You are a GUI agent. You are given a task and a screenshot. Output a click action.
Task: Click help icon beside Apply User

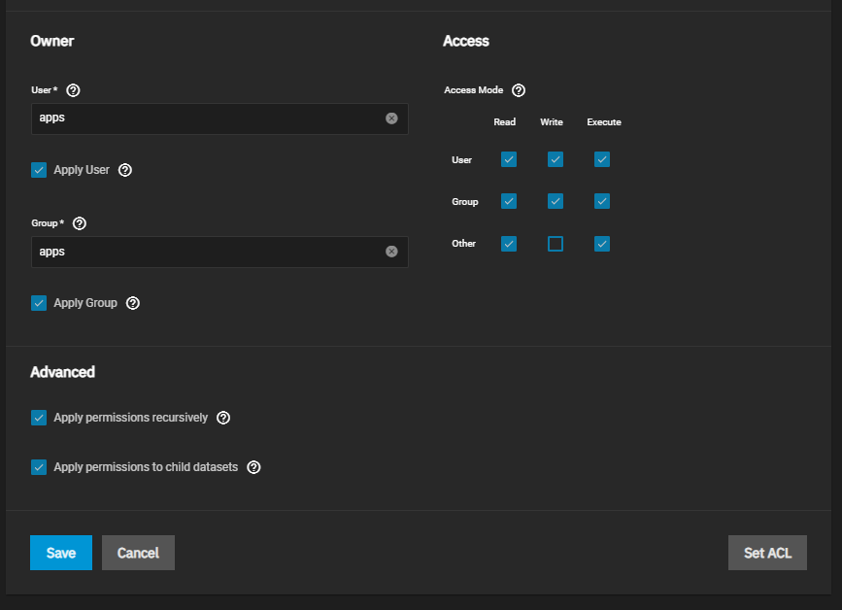(x=125, y=170)
